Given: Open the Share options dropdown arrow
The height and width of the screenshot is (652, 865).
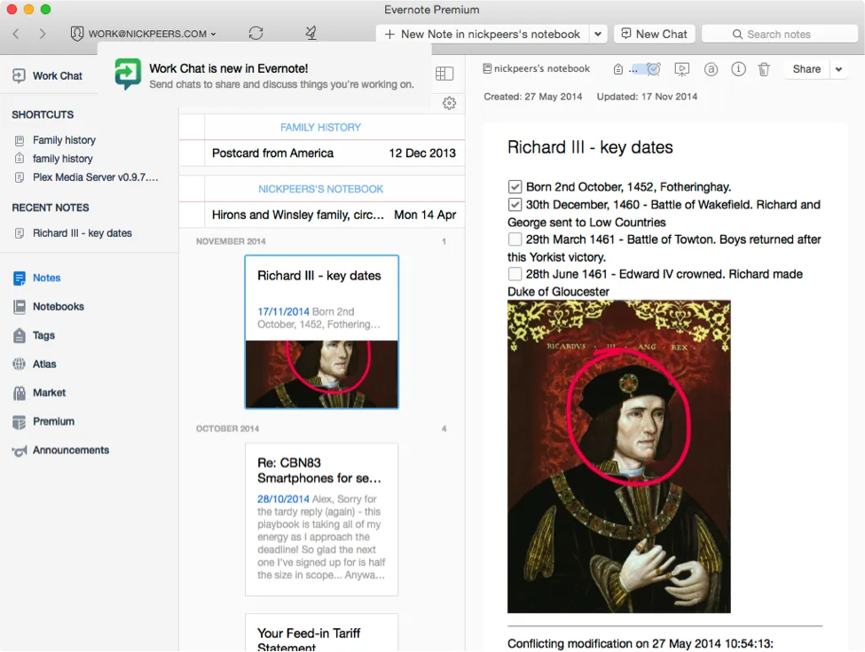Looking at the screenshot, I should pos(839,69).
